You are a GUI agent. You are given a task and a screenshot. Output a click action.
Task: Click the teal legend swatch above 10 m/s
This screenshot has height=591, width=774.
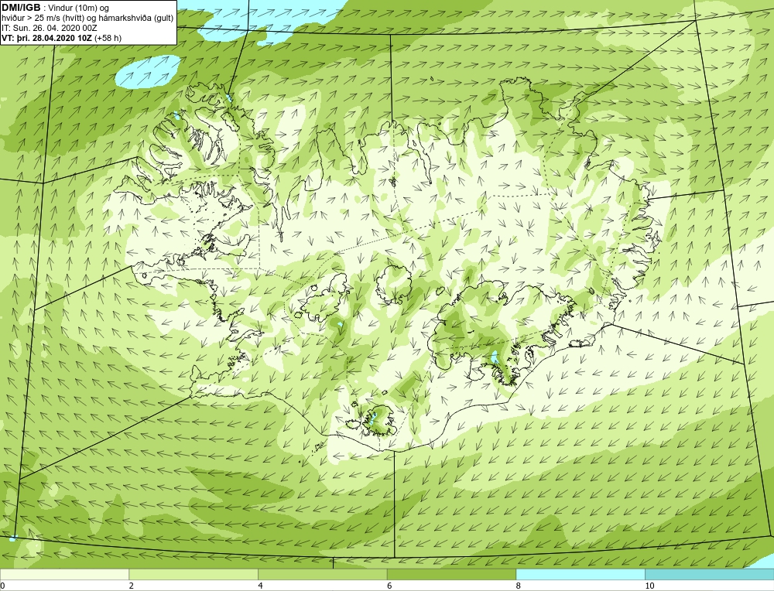point(709,574)
